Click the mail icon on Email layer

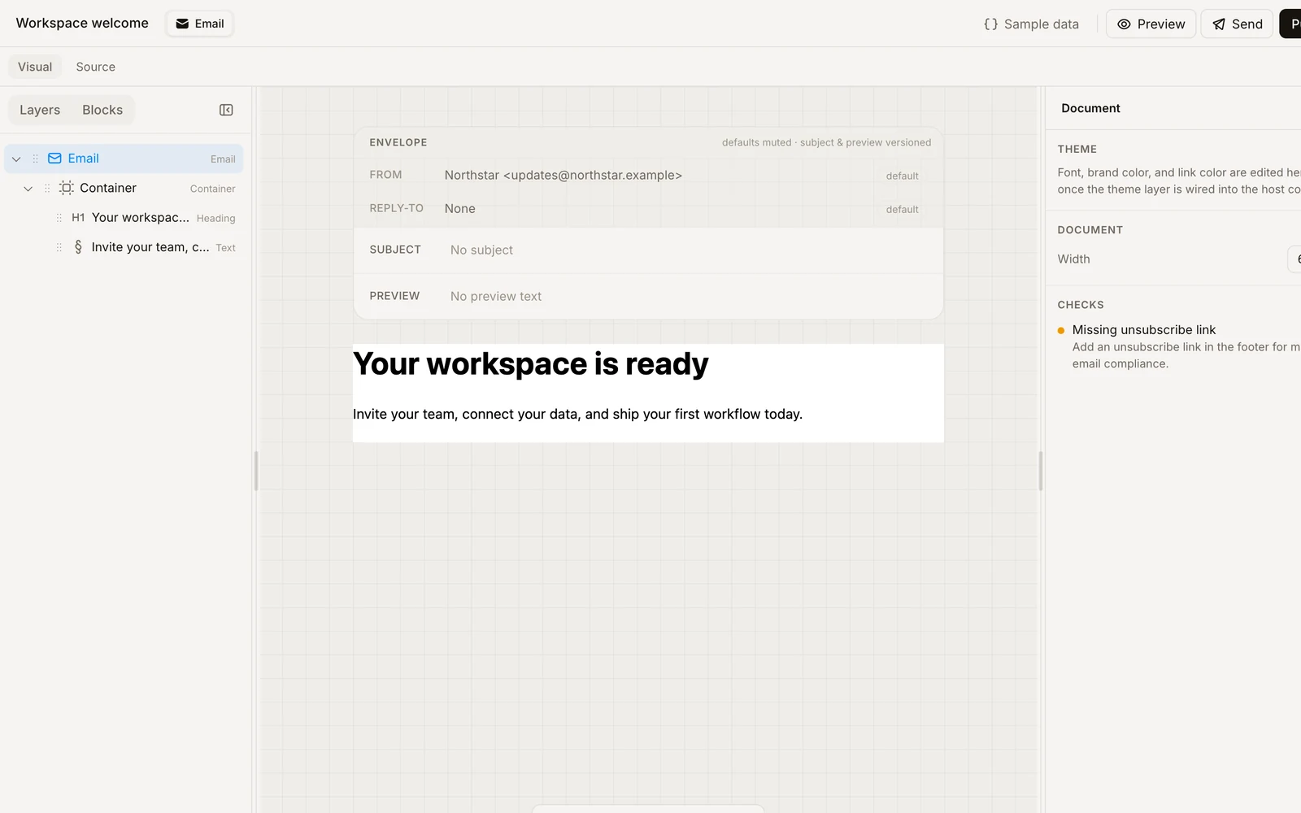[54, 159]
